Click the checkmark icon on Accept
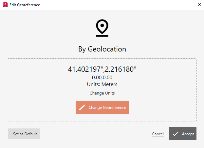The width and height of the screenshot is (204, 148). pos(176,134)
